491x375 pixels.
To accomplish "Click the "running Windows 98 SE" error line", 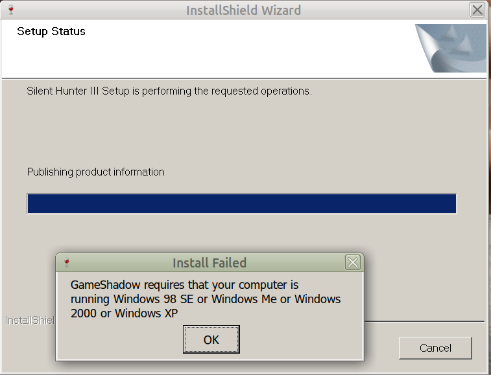I will pyautogui.click(x=206, y=299).
